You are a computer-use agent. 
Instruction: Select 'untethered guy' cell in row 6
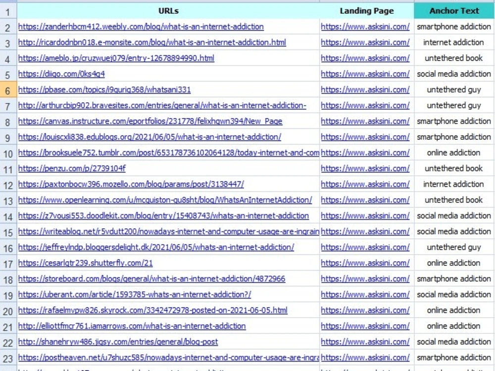click(454, 89)
